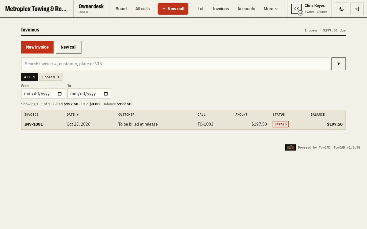Click the sign out icon
Image resolution: width=367 pixels, height=229 pixels.
coord(357,9)
